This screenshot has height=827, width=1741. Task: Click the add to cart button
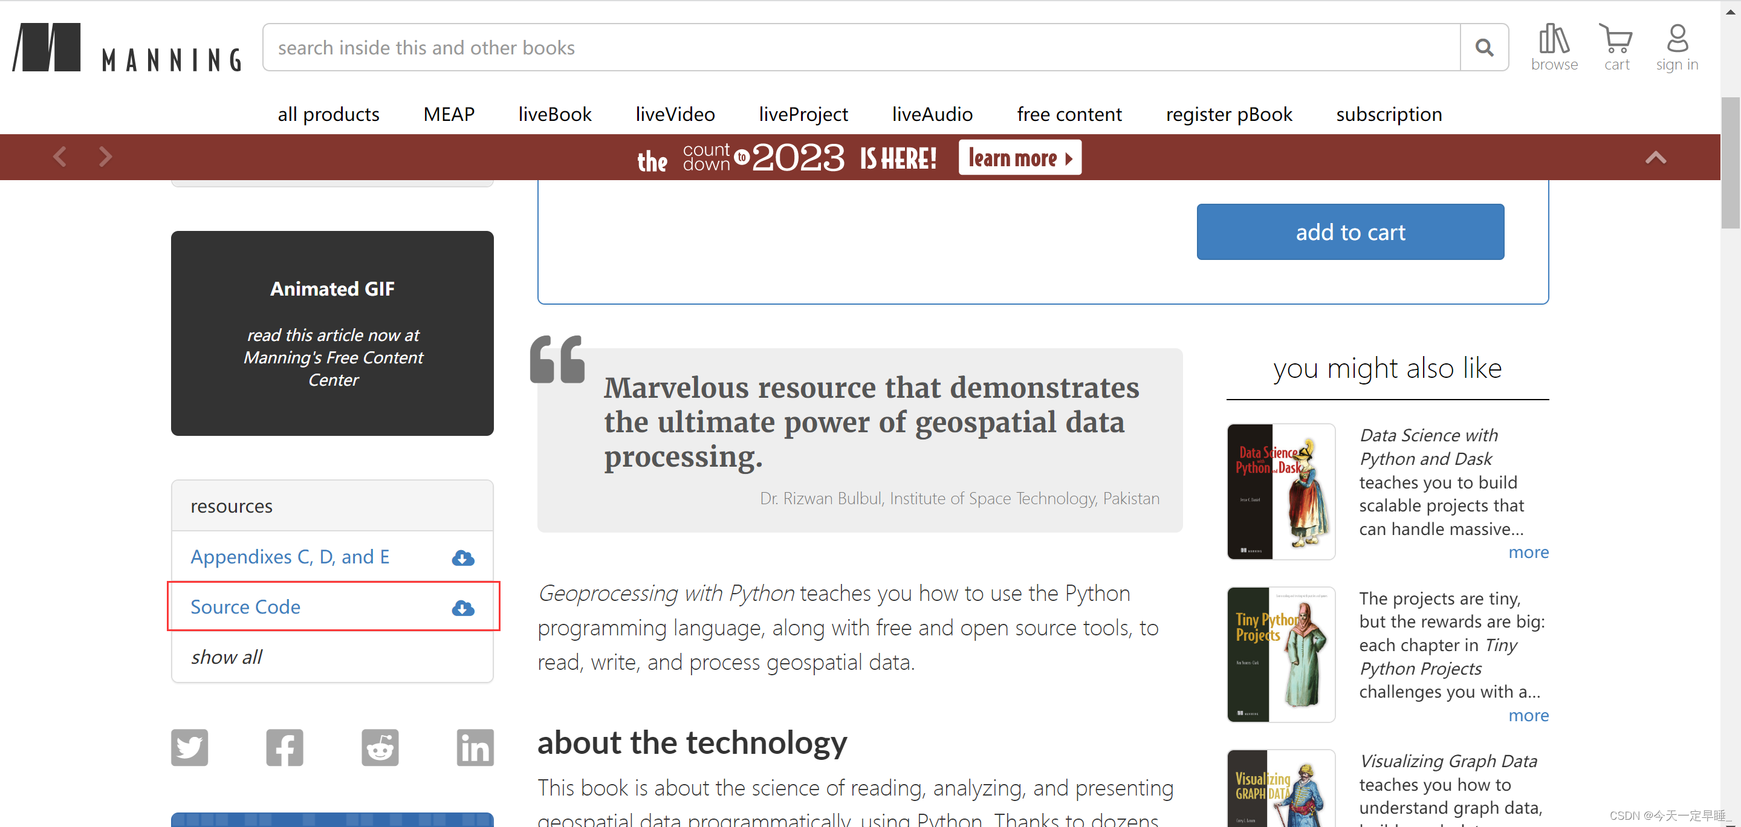tap(1350, 232)
